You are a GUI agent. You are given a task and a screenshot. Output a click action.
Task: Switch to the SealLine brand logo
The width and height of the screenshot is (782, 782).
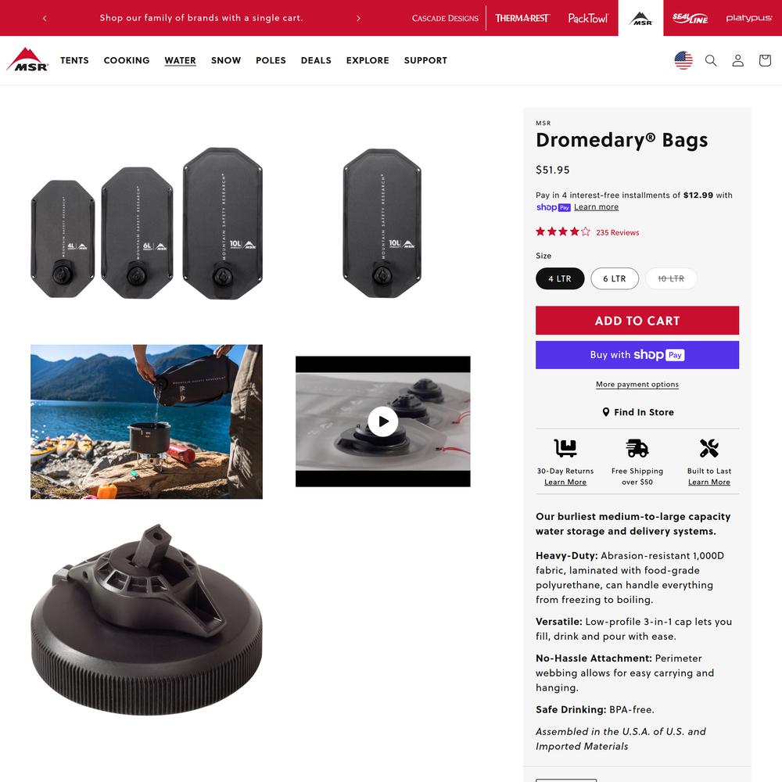point(690,19)
